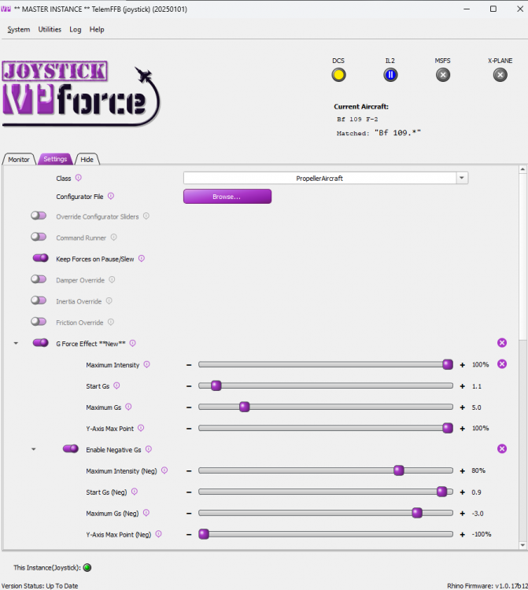Viewport: 528px width, 590px height.
Task: Open the Class info tooltip icon
Action: coord(78,178)
